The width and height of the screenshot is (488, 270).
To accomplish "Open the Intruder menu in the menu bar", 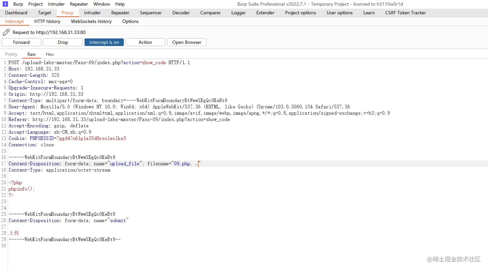I will 56,4.
